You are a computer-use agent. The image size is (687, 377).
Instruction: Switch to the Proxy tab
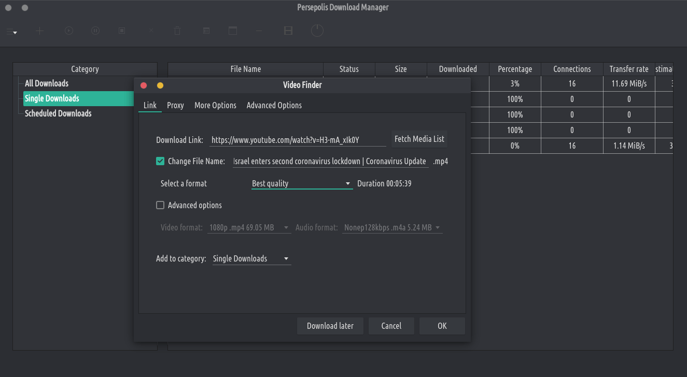coord(175,105)
